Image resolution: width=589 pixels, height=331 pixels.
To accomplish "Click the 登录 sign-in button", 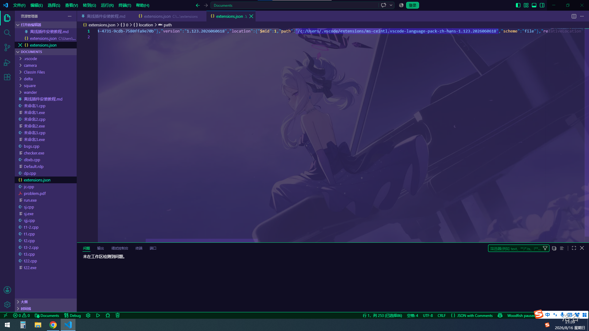I will [413, 5].
